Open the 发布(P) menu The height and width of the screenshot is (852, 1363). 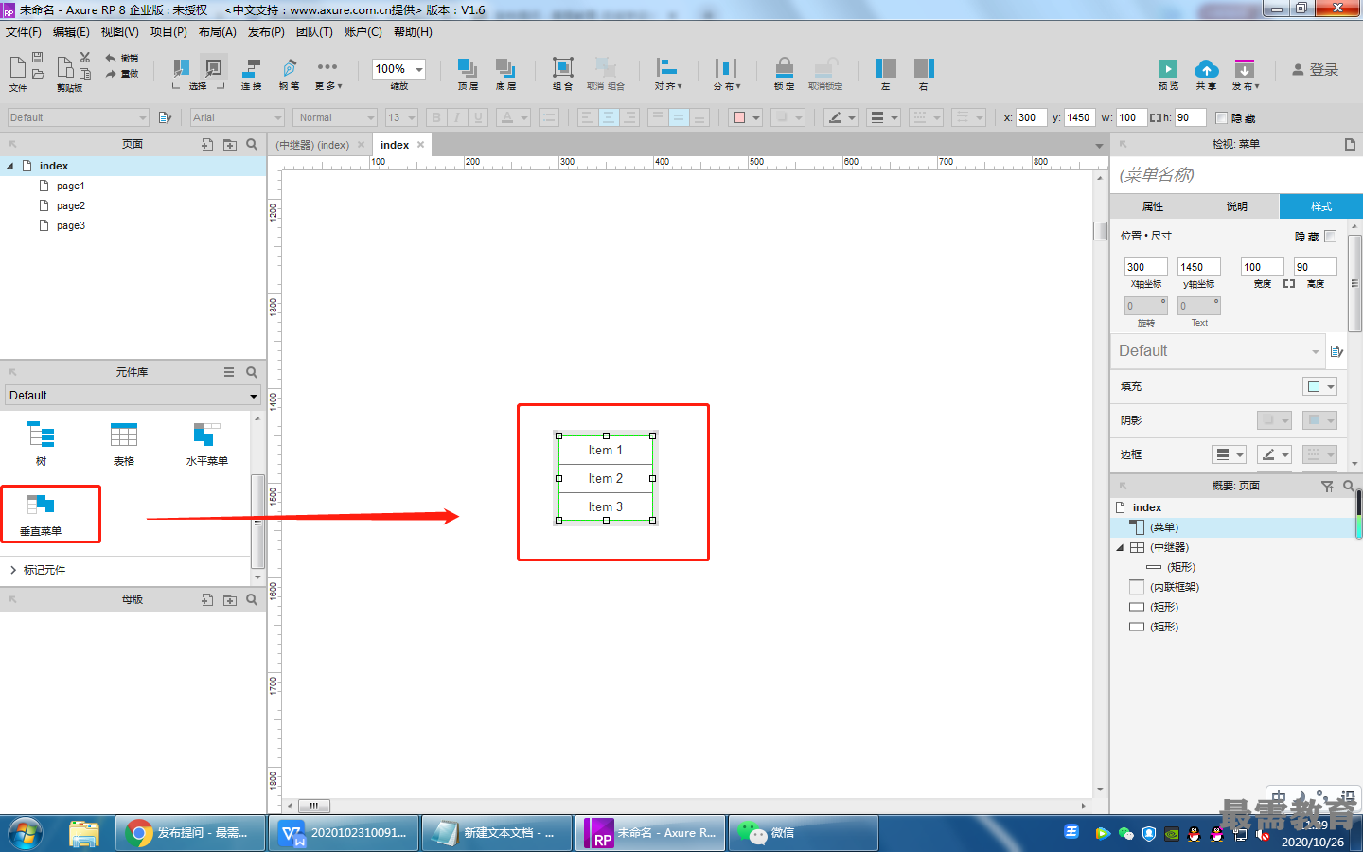266,32
